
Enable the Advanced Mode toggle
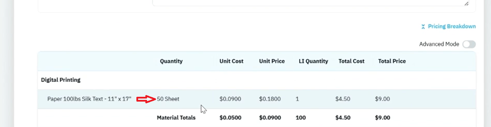point(469,44)
